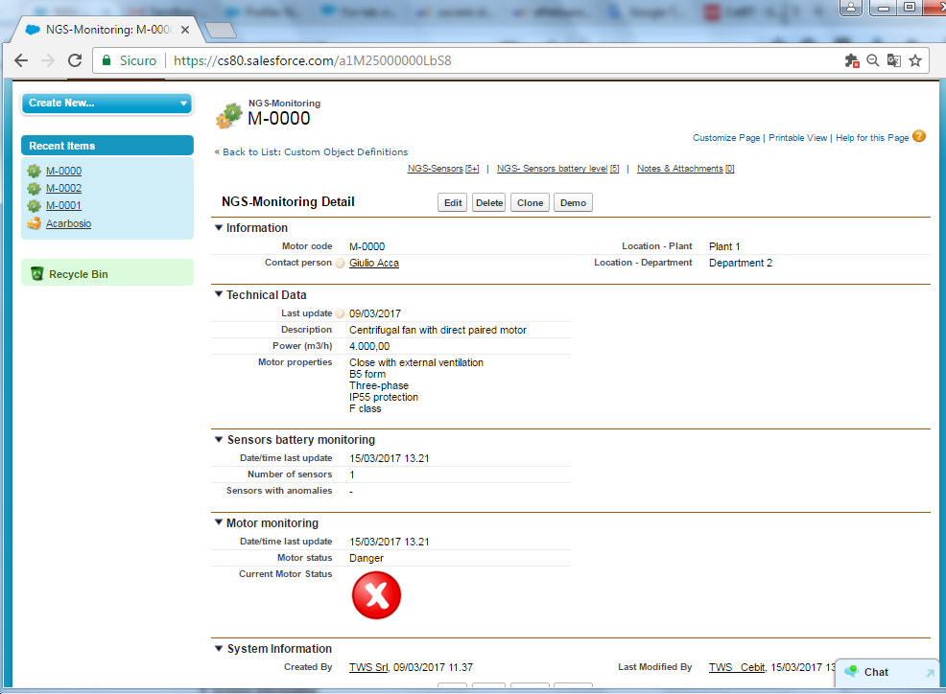Screen dimensions: 946x694
Task: Bookmark this page with the star icon
Action: pyautogui.click(x=915, y=60)
